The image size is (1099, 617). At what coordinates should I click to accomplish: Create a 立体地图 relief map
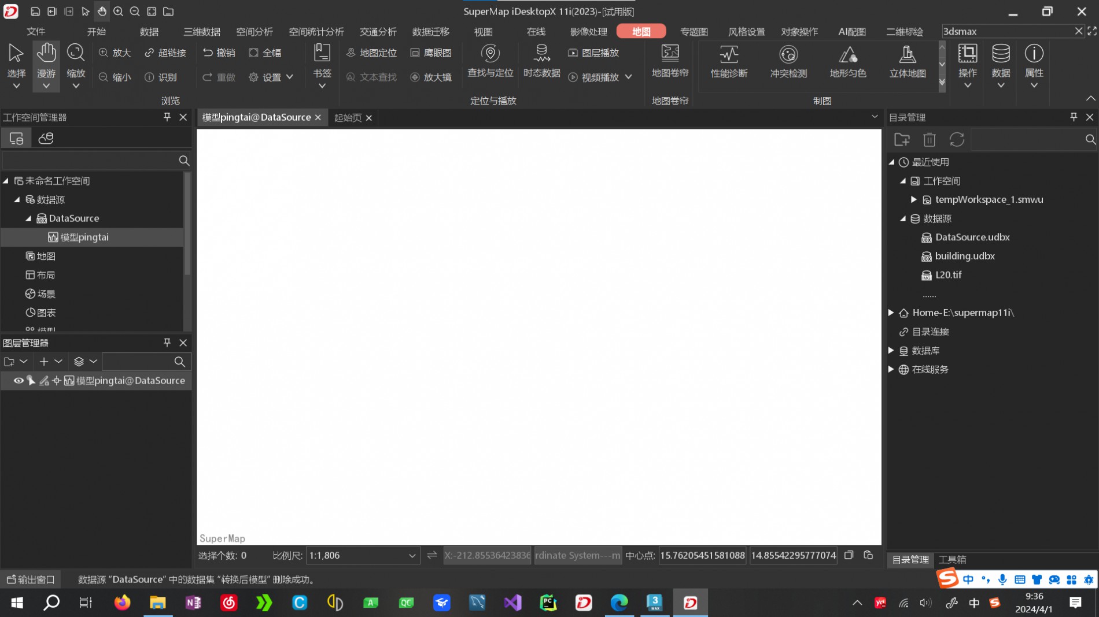pos(908,62)
